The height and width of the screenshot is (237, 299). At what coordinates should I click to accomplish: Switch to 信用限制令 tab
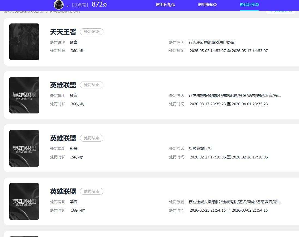[207, 5]
